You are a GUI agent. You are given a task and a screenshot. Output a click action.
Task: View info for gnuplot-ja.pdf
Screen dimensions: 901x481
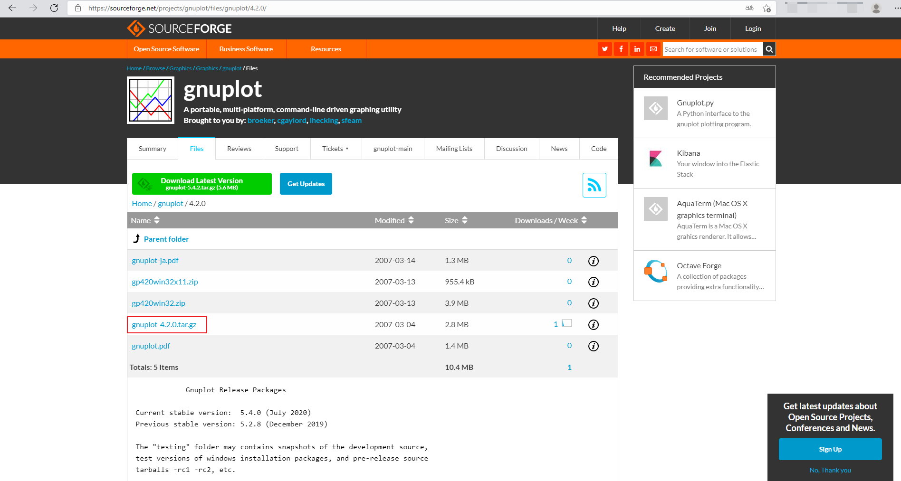coord(593,261)
